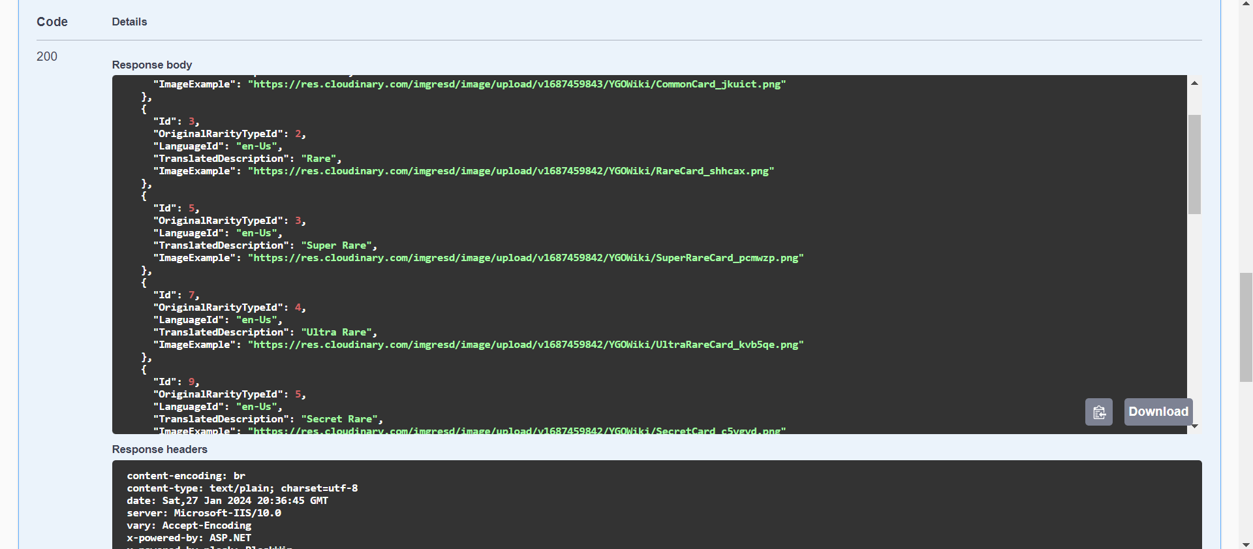The width and height of the screenshot is (1253, 549).
Task: Download the response body
Action: point(1158,412)
